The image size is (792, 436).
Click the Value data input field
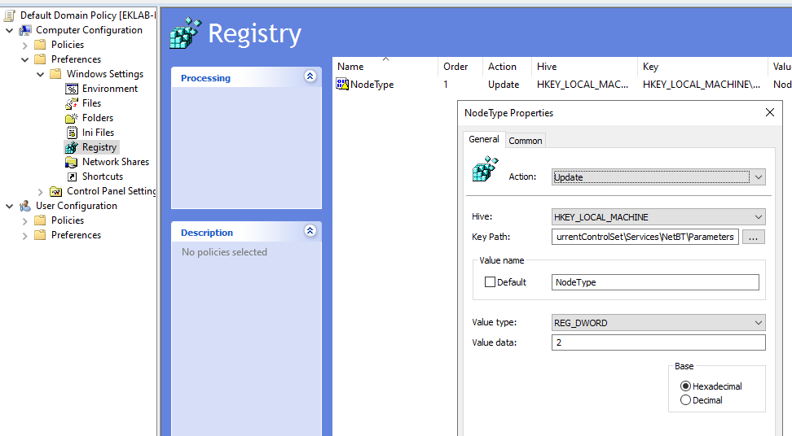[658, 342]
